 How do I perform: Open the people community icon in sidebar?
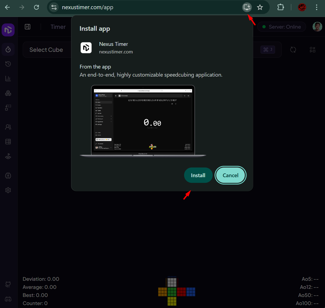8,127
